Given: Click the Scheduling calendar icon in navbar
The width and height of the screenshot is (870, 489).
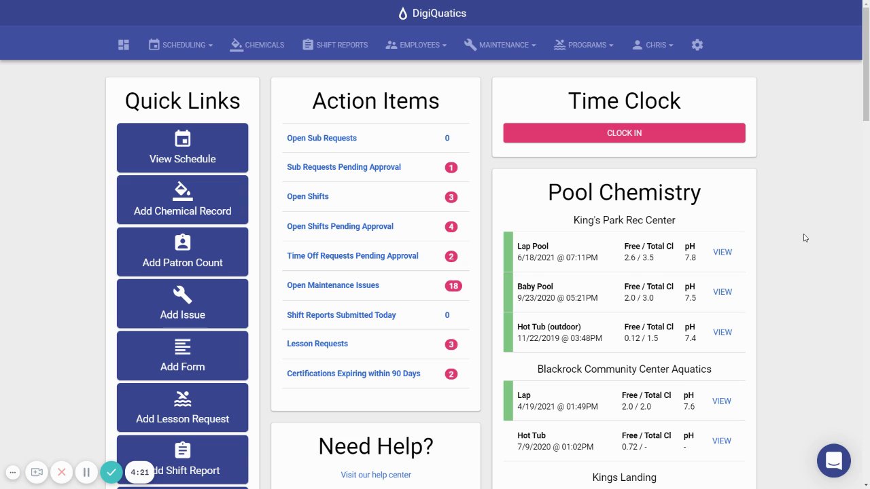Looking at the screenshot, I should click(154, 45).
